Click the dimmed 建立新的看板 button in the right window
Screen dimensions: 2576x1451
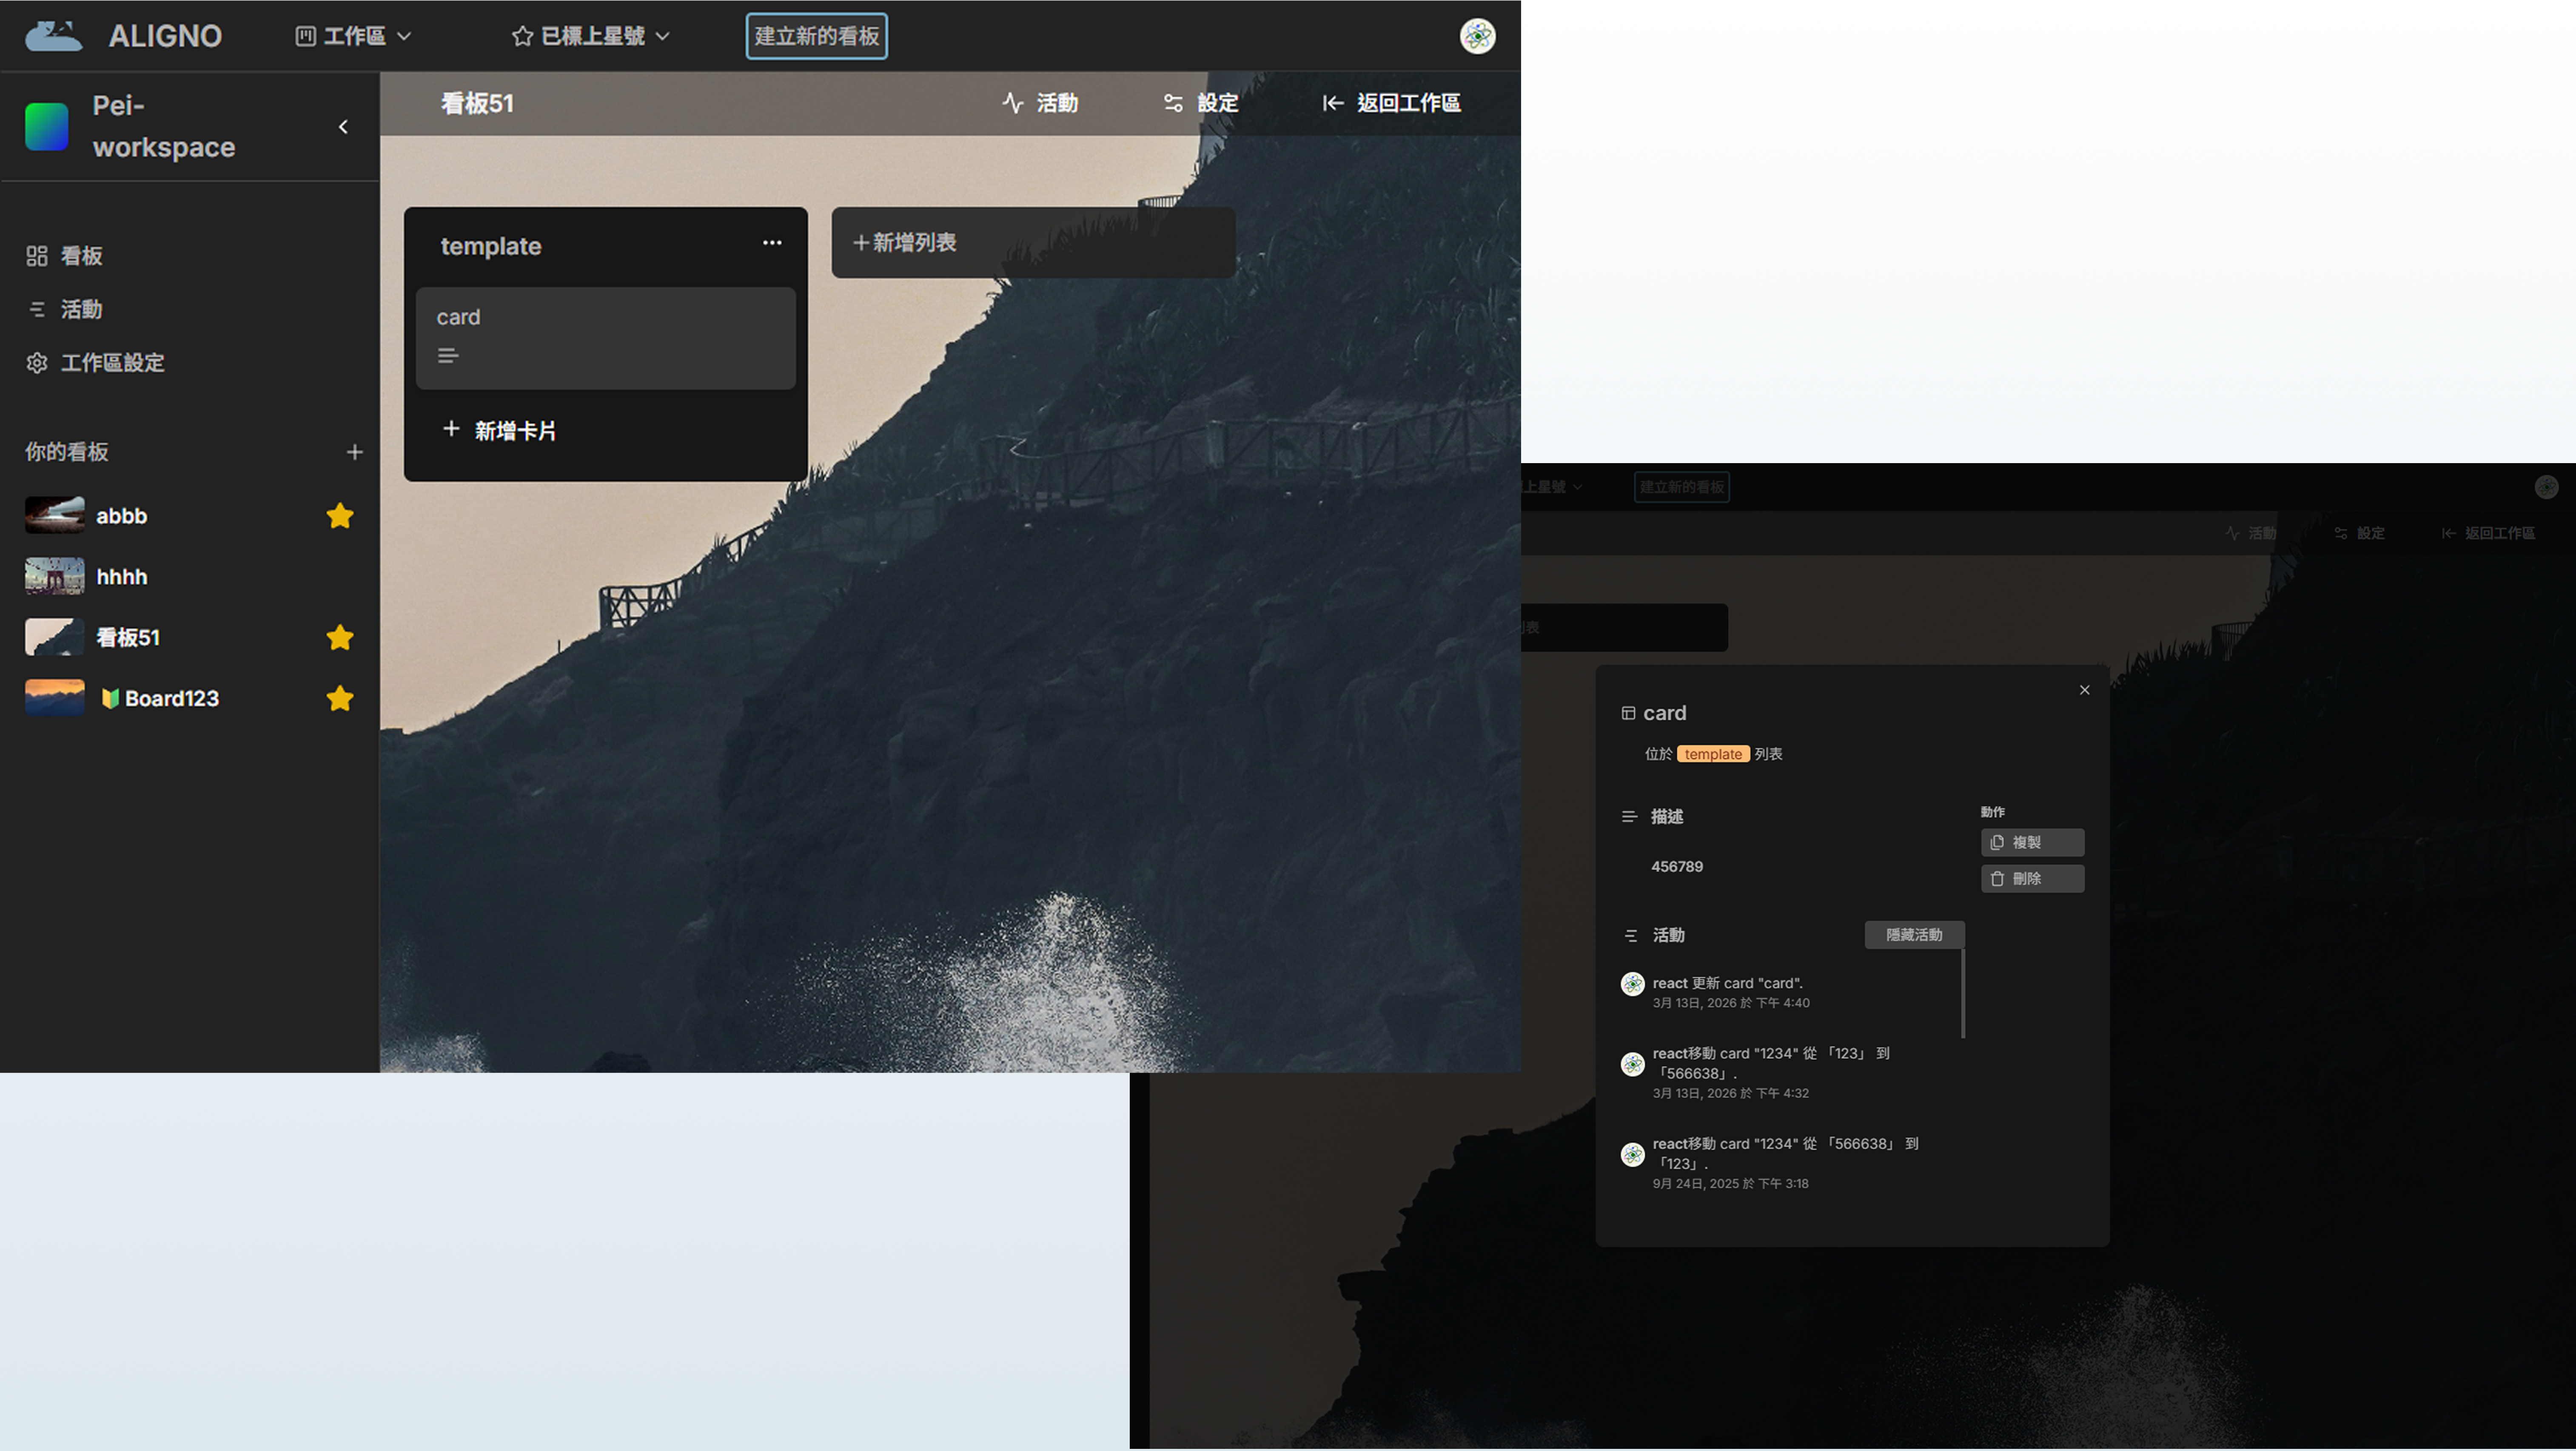[x=1682, y=487]
